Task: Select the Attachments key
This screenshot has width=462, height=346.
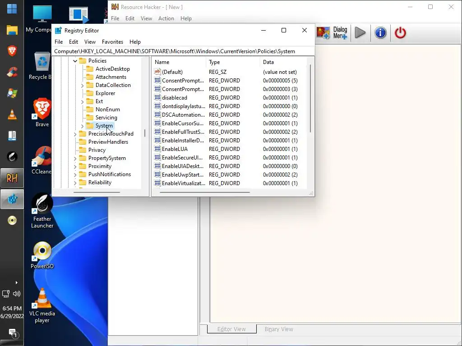Action: [x=111, y=77]
